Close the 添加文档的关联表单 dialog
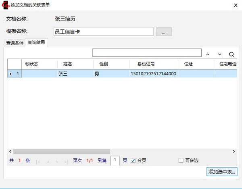This screenshot has width=242, height=189. (x=235, y=6)
